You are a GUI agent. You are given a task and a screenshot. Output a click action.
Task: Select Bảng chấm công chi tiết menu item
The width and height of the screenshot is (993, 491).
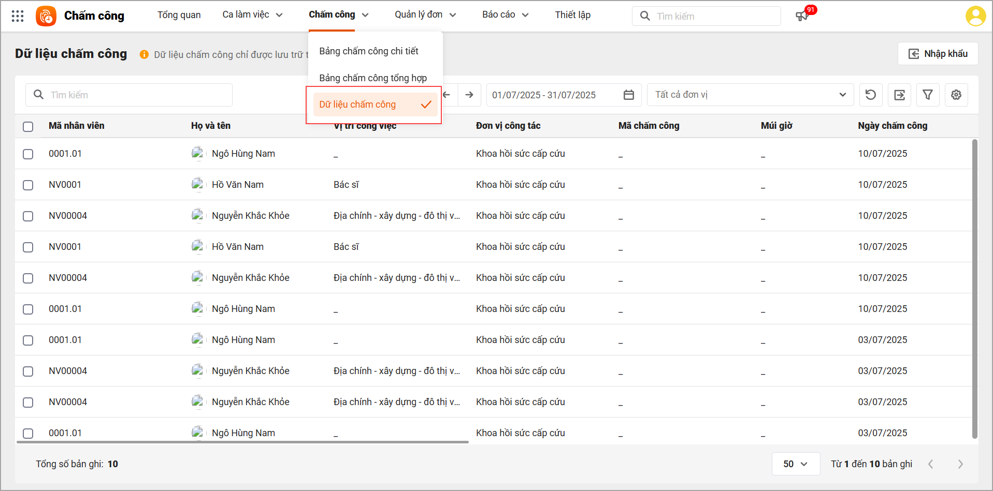pyautogui.click(x=369, y=51)
